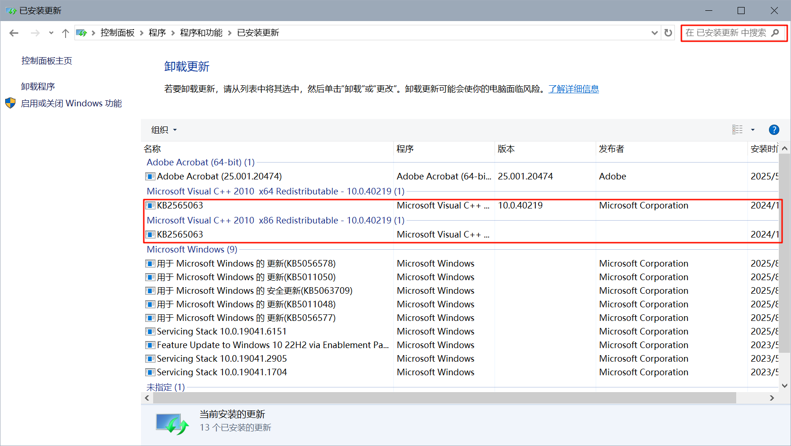Click the Back navigation arrow

(x=14, y=33)
